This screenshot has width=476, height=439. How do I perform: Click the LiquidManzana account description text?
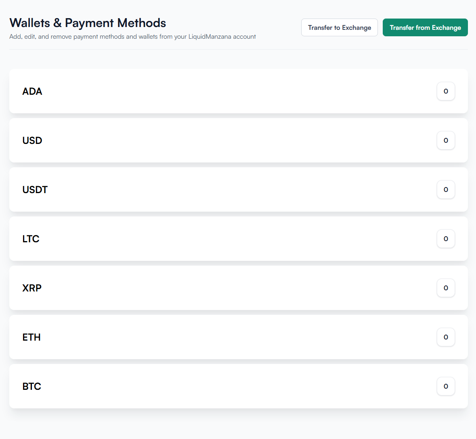coord(132,37)
